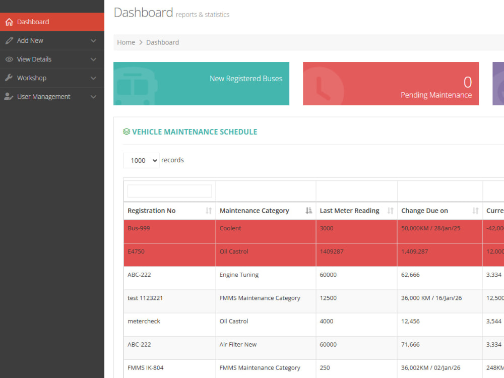Sort by Last Meter Reading column header

357,211
